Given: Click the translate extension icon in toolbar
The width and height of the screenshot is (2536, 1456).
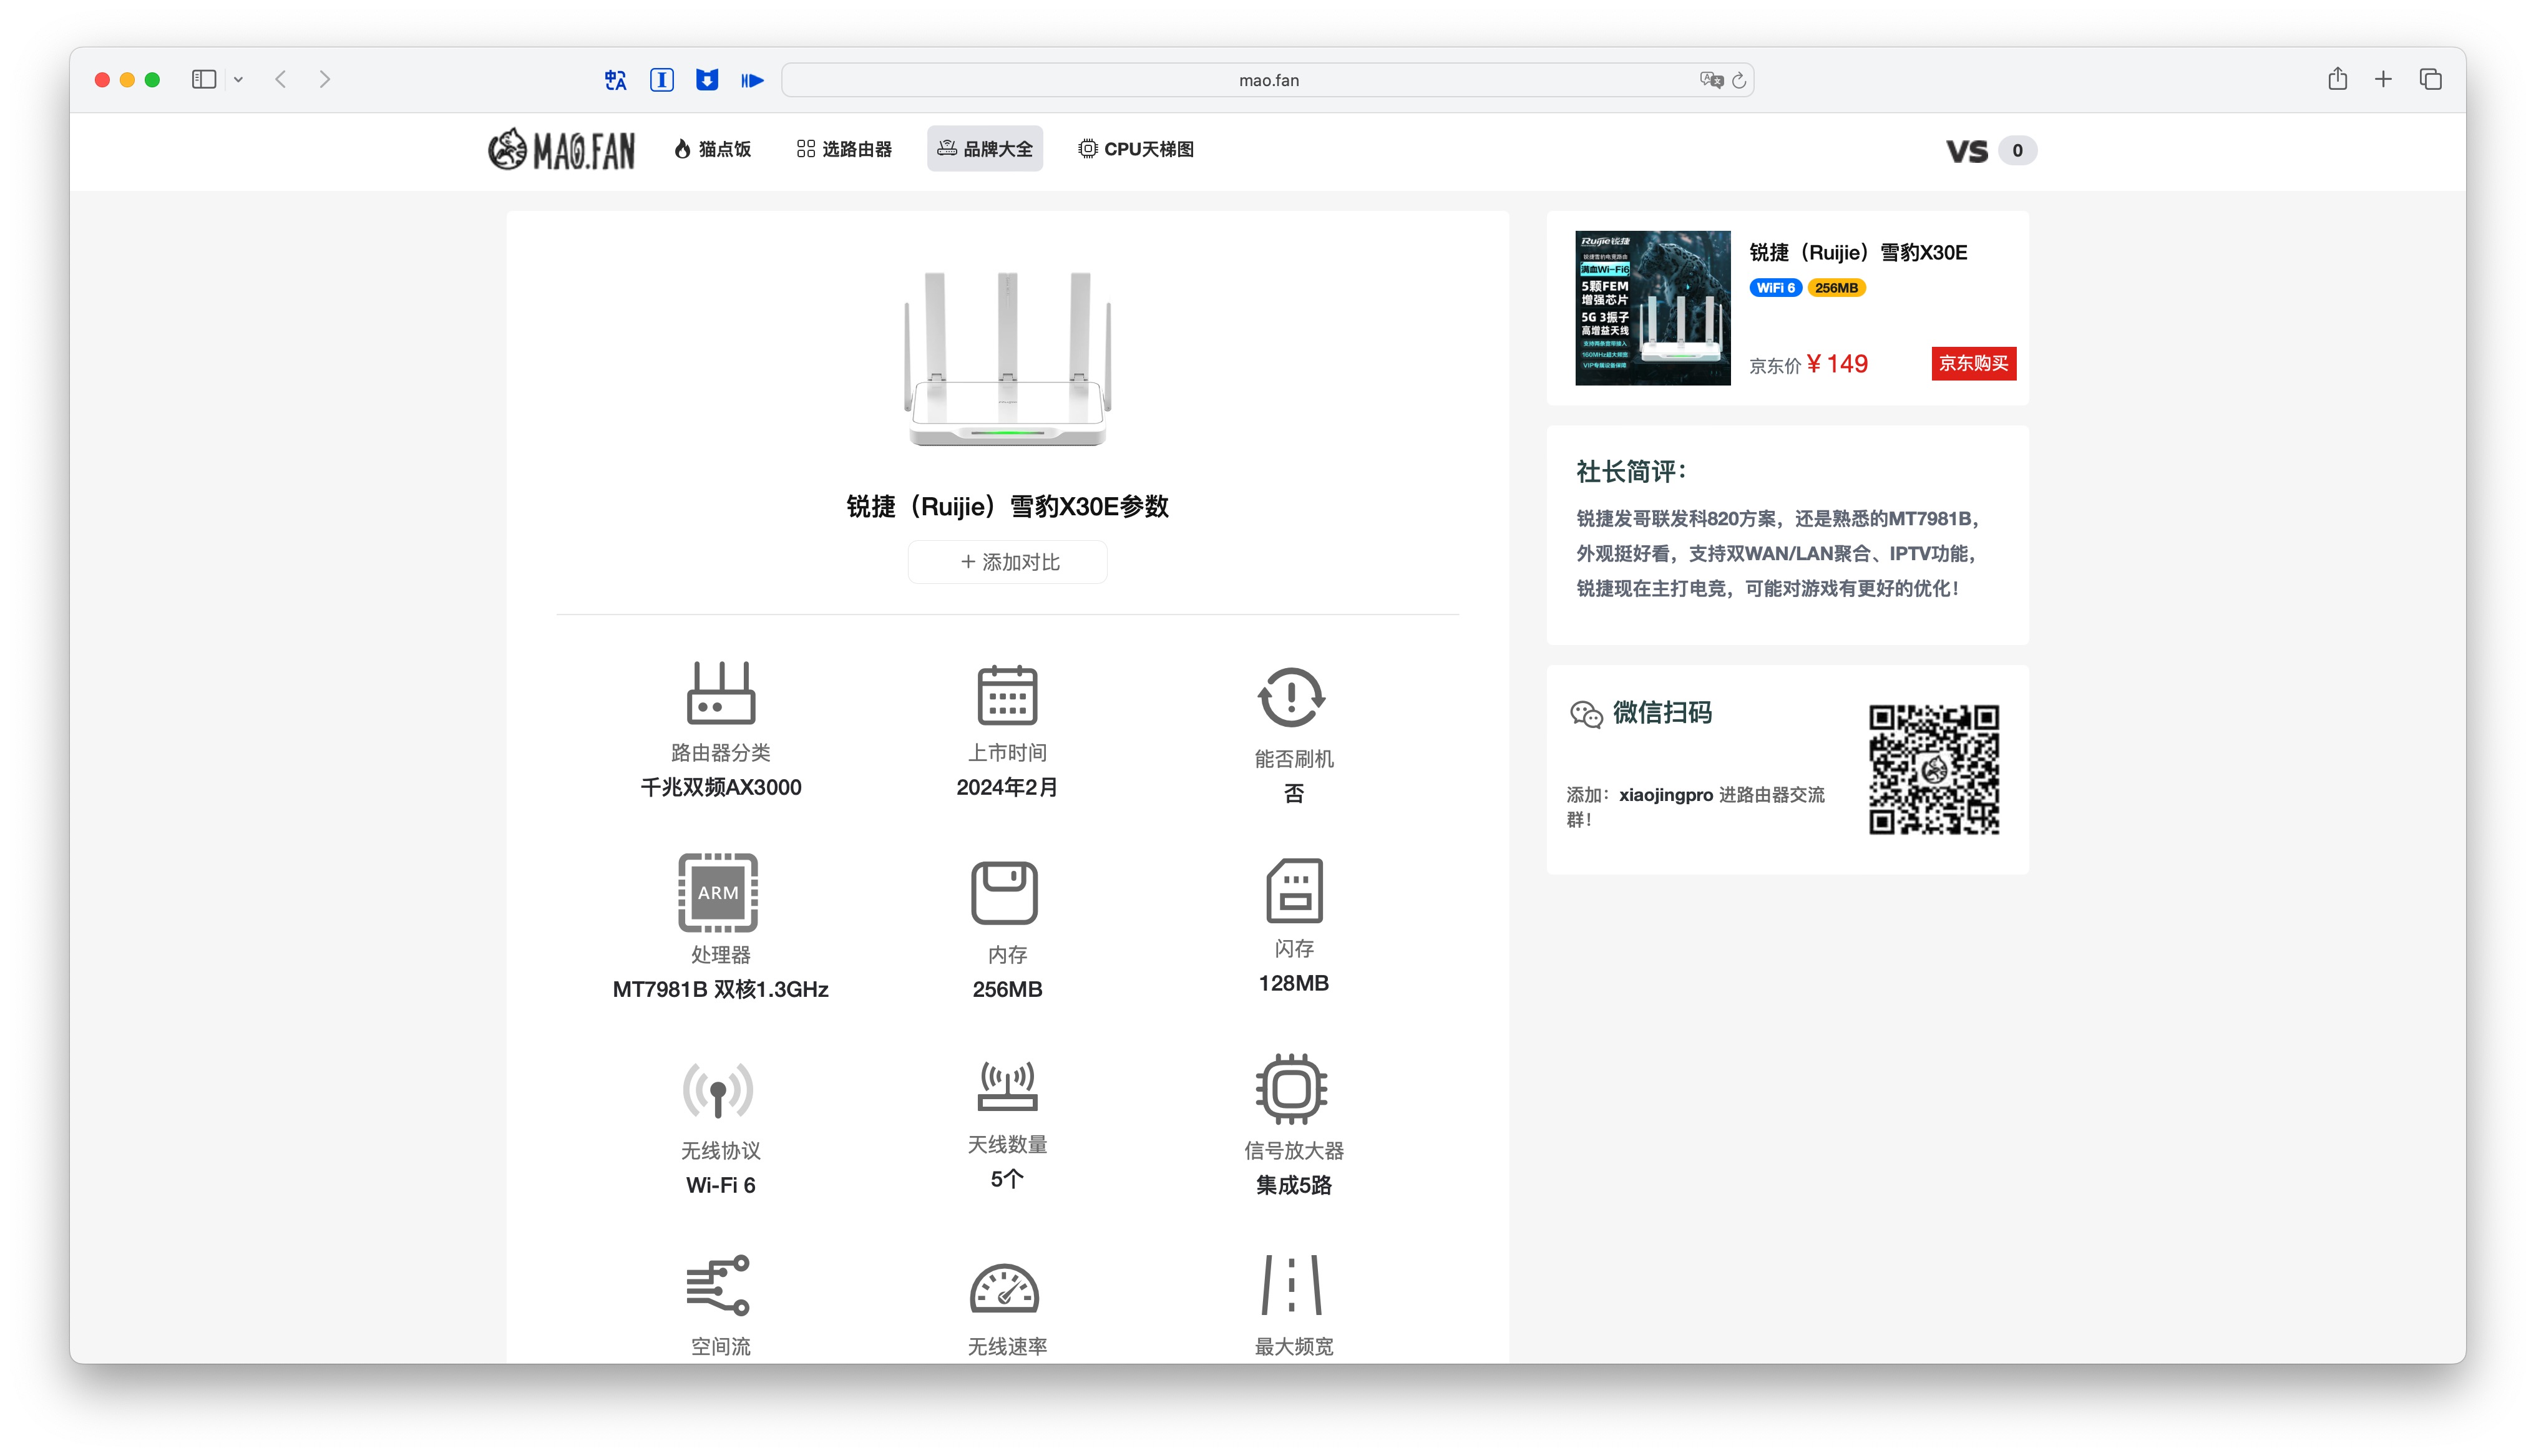Looking at the screenshot, I should tap(615, 80).
